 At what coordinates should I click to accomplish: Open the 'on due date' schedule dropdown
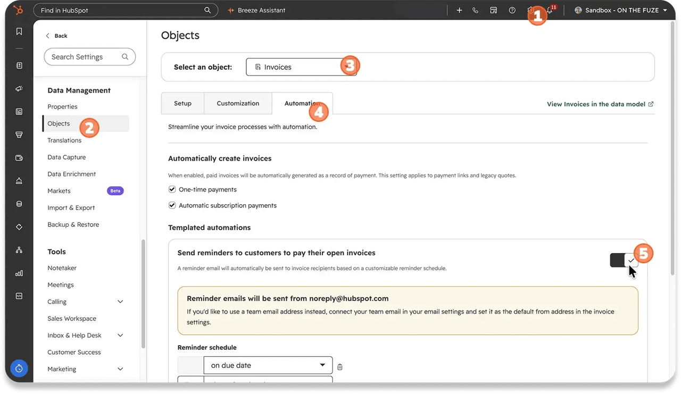tap(268, 365)
